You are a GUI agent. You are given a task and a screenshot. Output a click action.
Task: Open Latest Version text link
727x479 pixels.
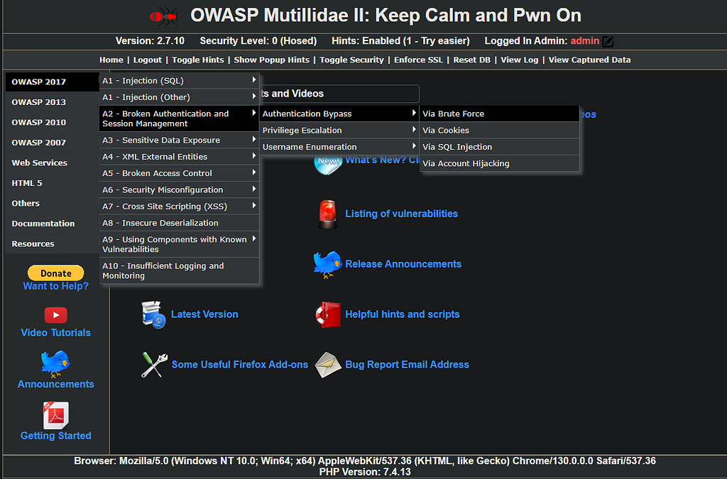(204, 314)
